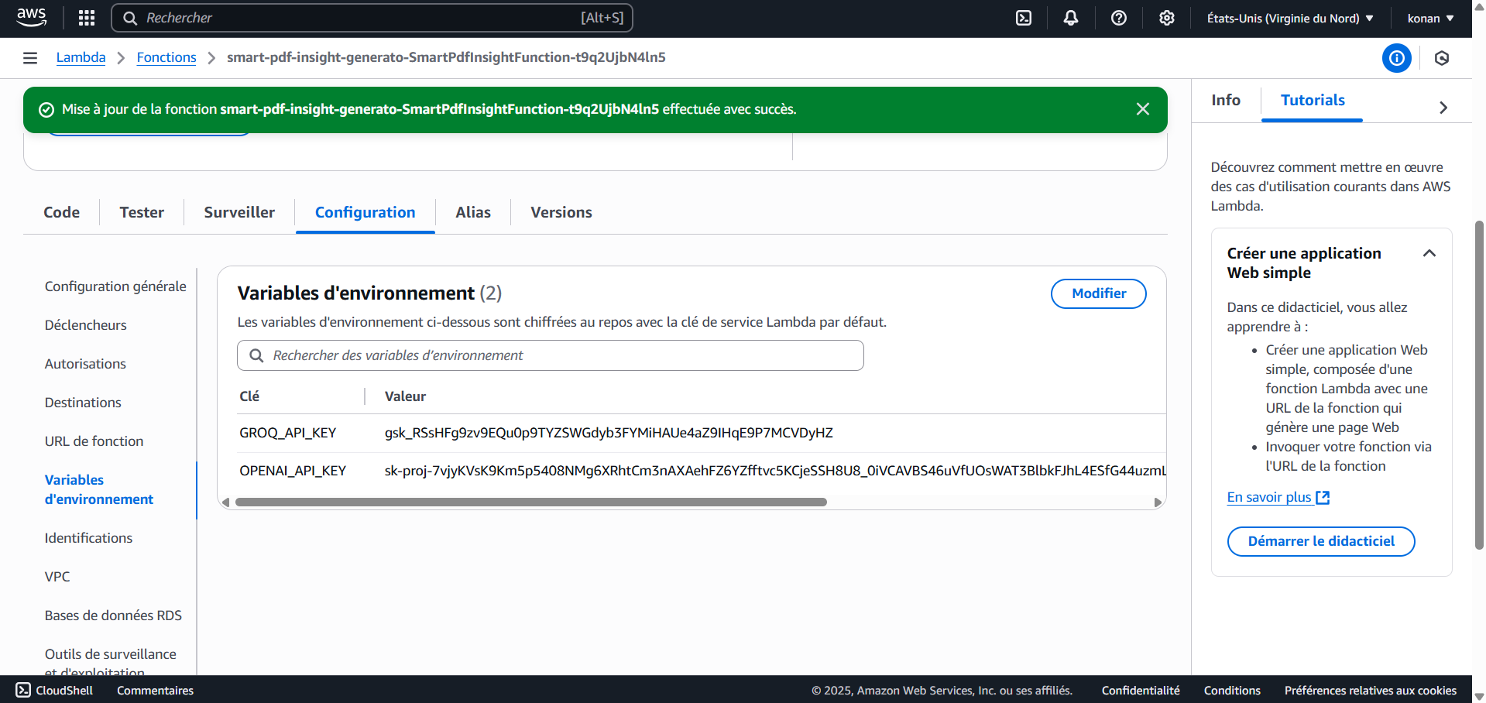The height and width of the screenshot is (703, 1486).
Task: Click the magnifier icon in top search bar
Action: click(130, 18)
